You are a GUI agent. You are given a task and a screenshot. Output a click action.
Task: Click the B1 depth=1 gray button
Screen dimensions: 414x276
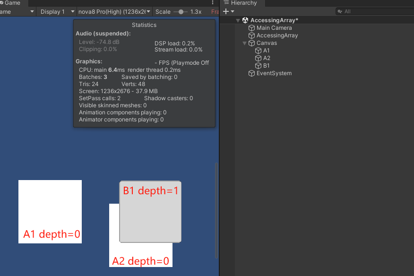[150, 212]
